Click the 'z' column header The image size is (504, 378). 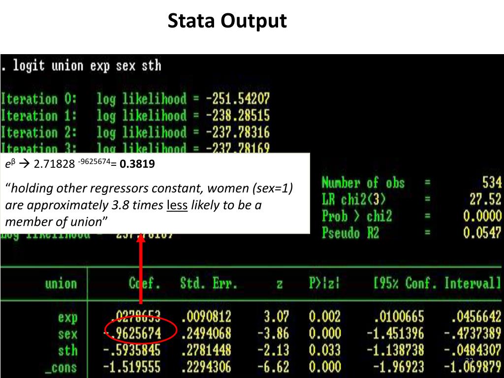click(280, 284)
